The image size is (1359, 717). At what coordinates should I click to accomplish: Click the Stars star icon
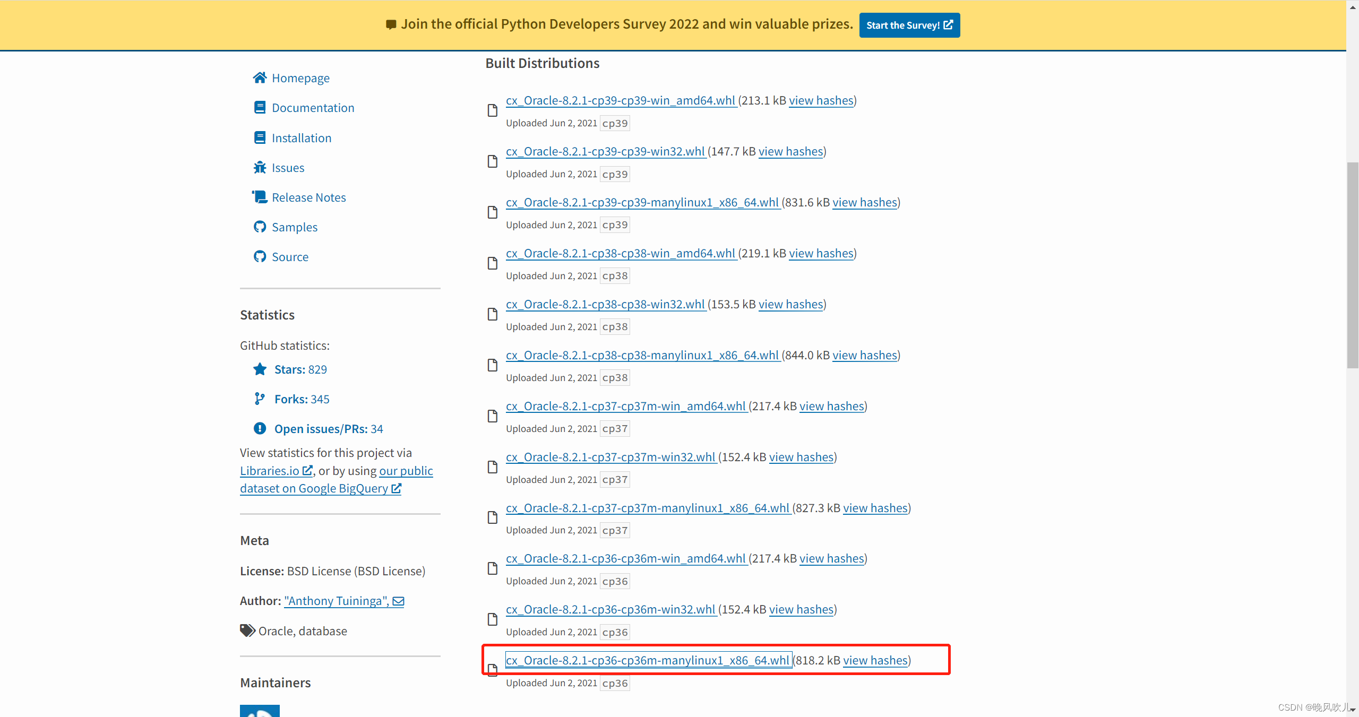260,369
